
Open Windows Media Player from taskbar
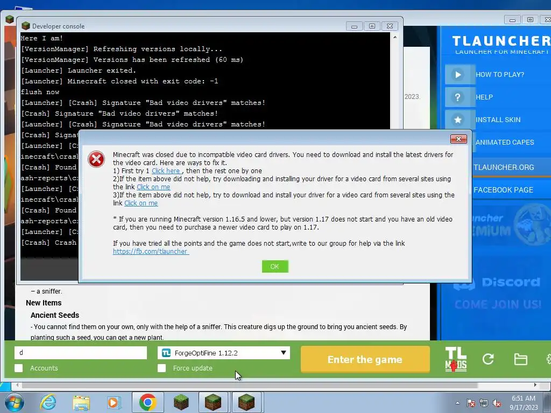point(114,402)
